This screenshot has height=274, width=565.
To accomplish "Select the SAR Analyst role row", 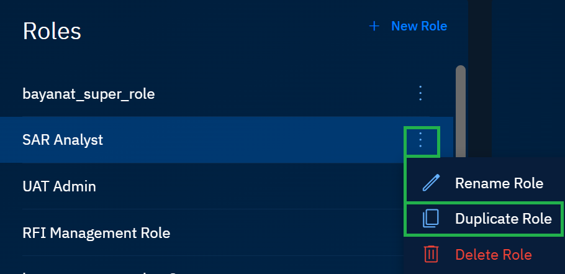I will click(63, 140).
